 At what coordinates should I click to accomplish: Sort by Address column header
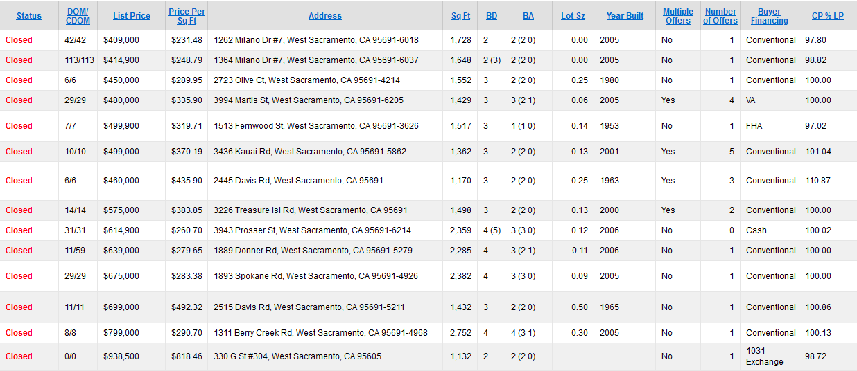point(325,16)
